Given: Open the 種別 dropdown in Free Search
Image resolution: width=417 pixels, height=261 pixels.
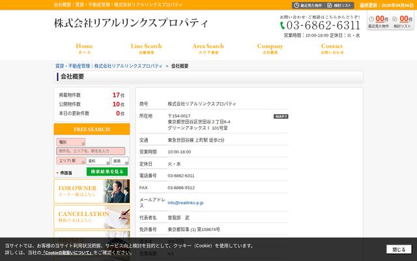Looking at the screenshot, I should click(x=71, y=142).
